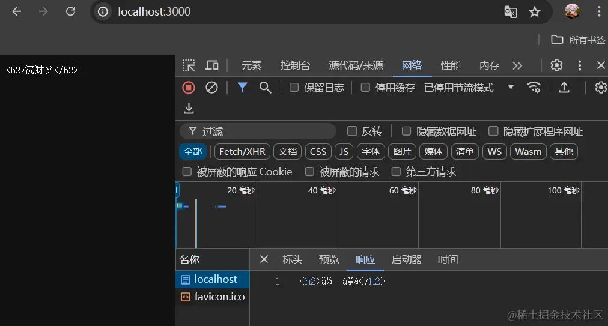Check 隐藏扩展程序网址 checkbox
The width and height of the screenshot is (608, 326).
(x=493, y=131)
